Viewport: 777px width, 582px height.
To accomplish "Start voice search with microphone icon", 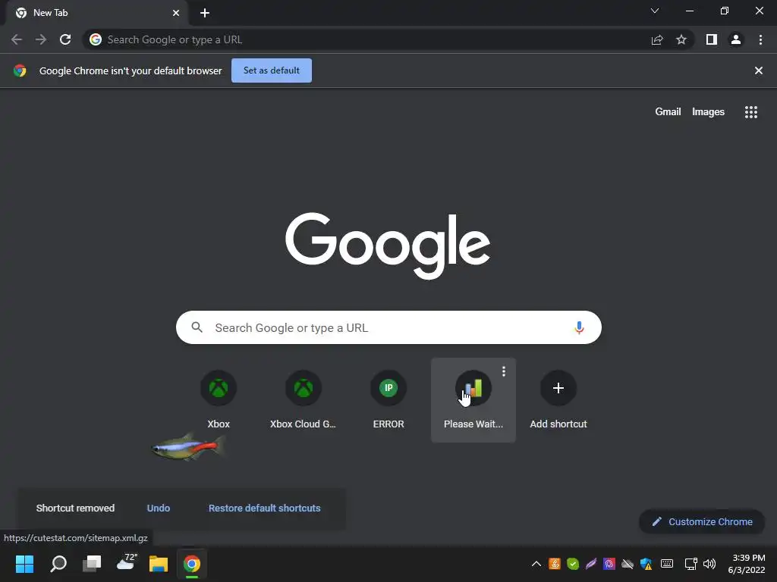I will (579, 327).
